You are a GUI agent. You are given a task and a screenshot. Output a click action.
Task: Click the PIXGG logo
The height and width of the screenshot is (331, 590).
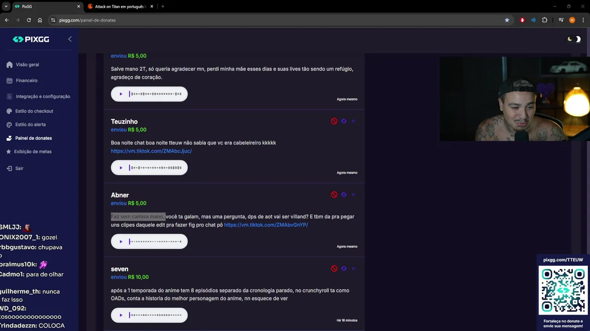tap(31, 40)
